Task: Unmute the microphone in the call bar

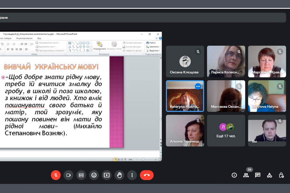Action: pos(56,175)
